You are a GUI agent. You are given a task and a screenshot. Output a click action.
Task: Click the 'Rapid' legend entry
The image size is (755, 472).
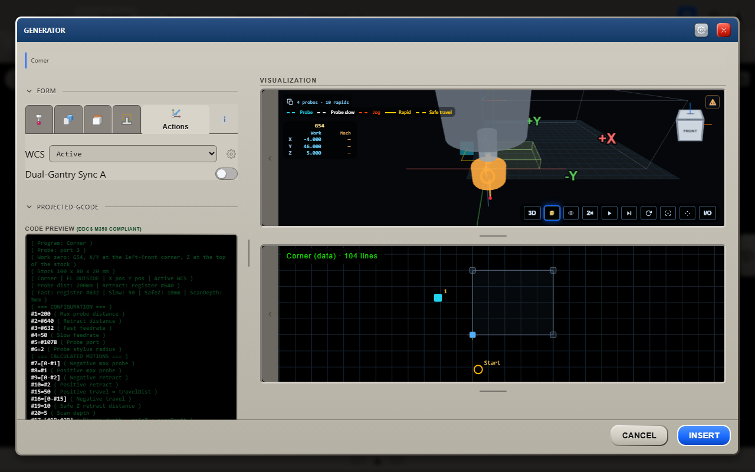(x=398, y=112)
